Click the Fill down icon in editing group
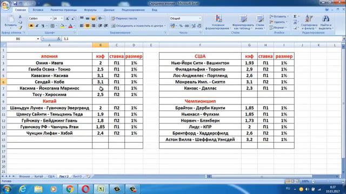 [295, 22]
